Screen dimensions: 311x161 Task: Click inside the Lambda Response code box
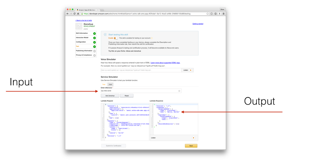[x=174, y=119]
